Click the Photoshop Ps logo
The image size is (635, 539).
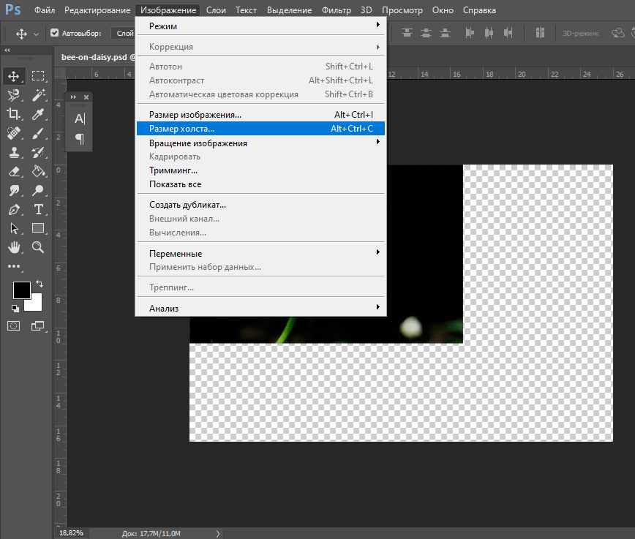point(13,9)
